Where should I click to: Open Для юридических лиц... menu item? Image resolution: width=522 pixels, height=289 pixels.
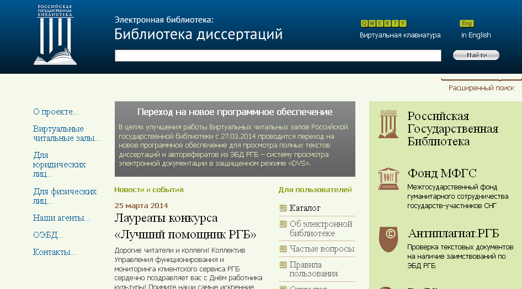pos(59,165)
